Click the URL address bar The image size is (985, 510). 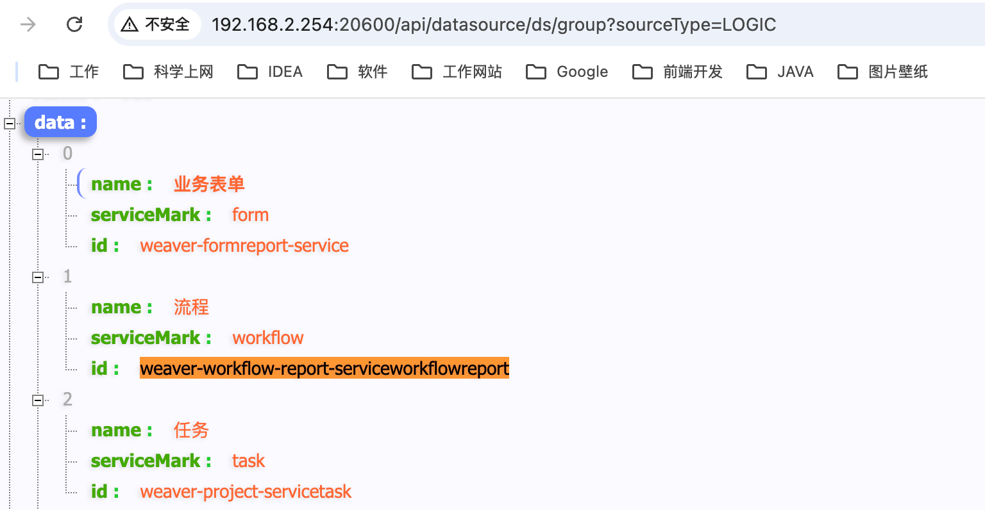[x=494, y=24]
